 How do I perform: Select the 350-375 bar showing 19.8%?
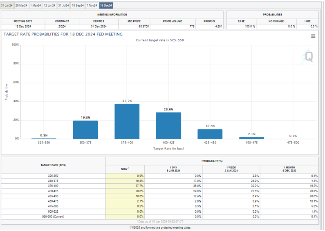[x=85, y=130]
